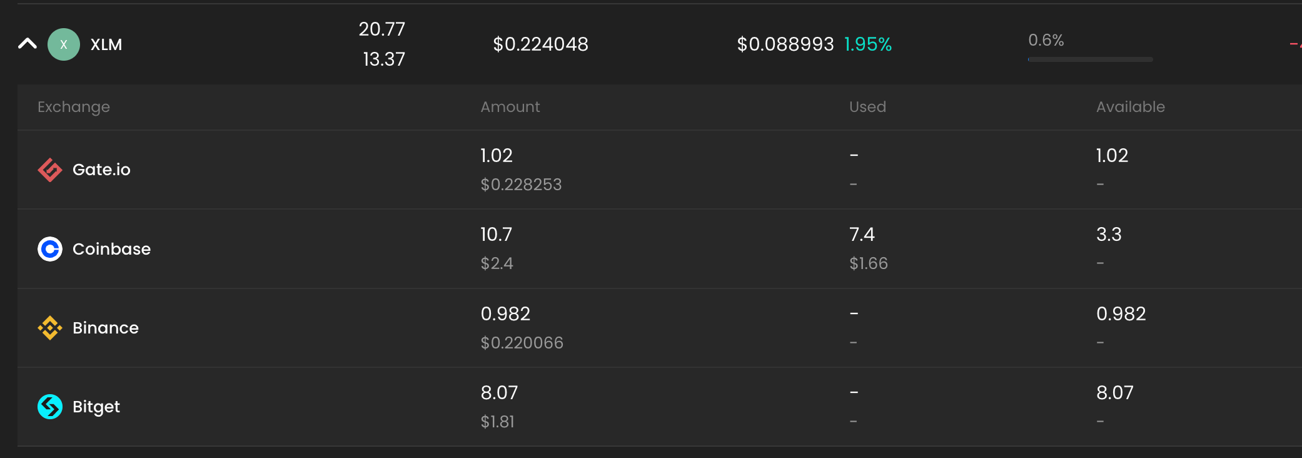The width and height of the screenshot is (1302, 458).
Task: Click Bitget available amount 8.07
Action: pos(1114,393)
